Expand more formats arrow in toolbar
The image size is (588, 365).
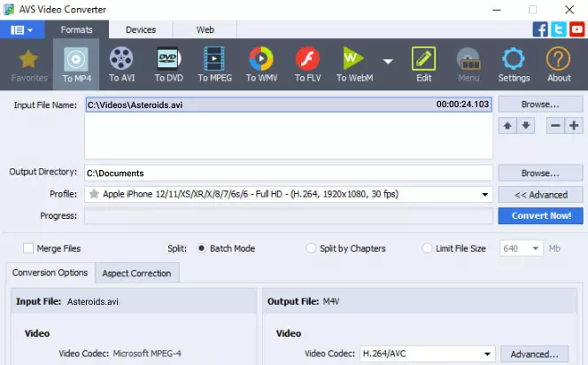click(x=388, y=61)
